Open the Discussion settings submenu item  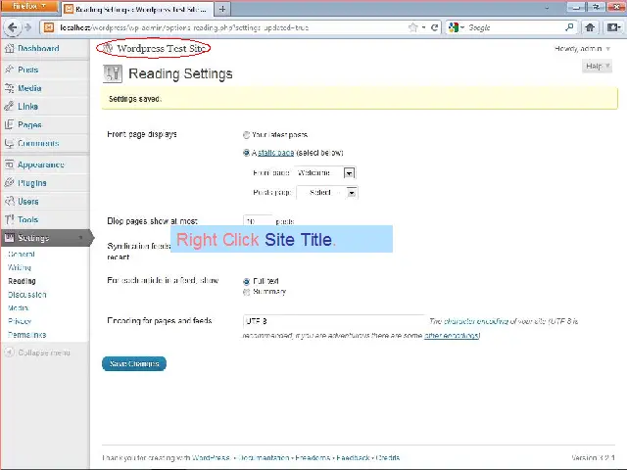26,294
